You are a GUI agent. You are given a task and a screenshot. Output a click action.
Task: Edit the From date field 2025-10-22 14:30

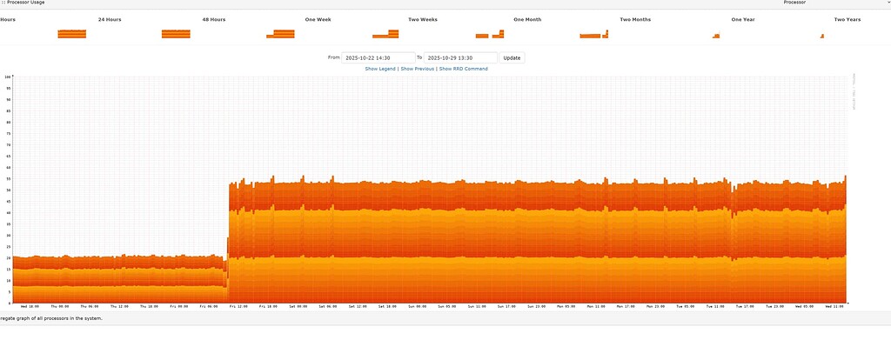[x=379, y=58]
